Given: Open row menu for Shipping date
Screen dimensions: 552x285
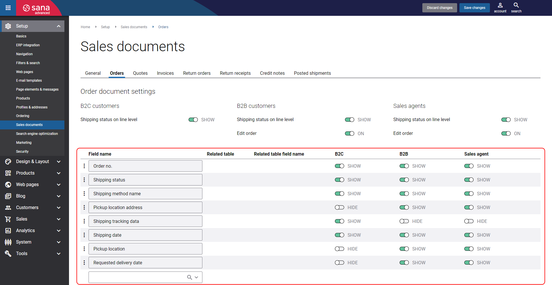Looking at the screenshot, I should click(84, 235).
